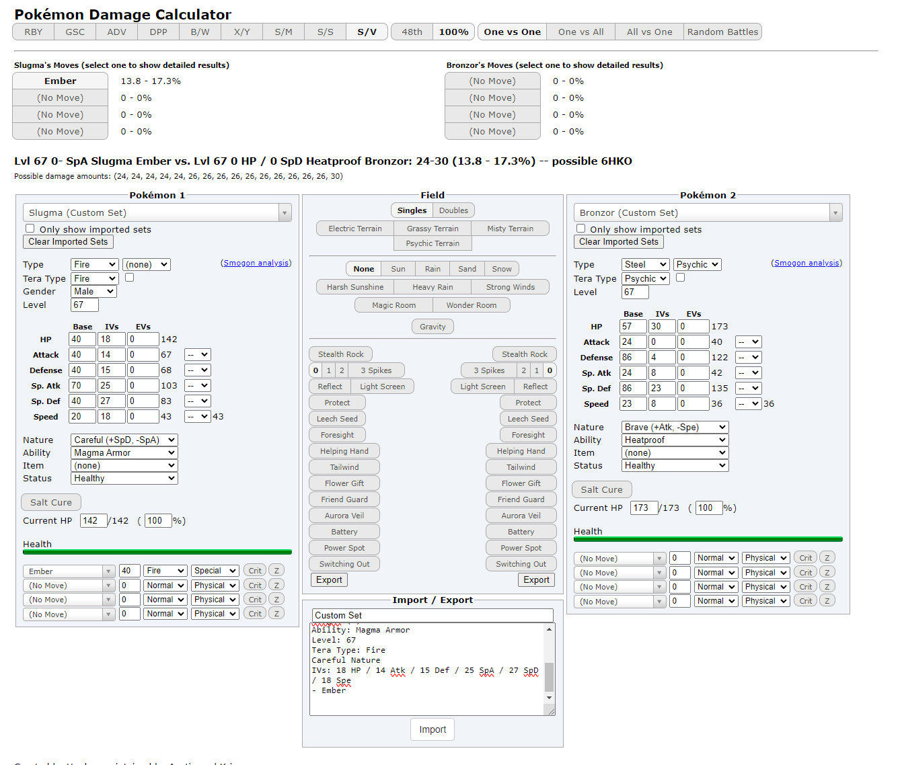Open Slugma's Magma Armor ability dropdown
Screen dimensions: 900x765
coord(124,452)
